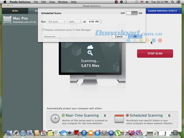The height and width of the screenshot is (138, 184).
Task: Click OK in Scheduled Scans dialog
Action: coord(135,37)
